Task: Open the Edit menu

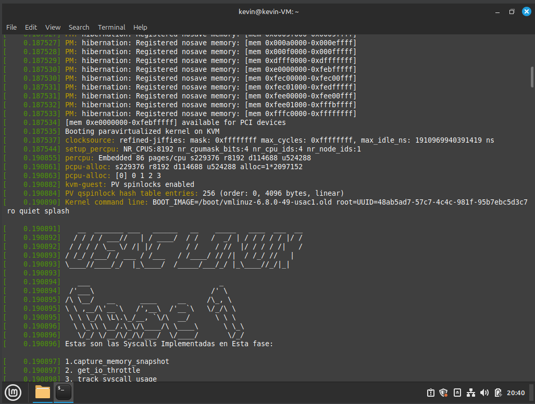Action: coord(31,27)
